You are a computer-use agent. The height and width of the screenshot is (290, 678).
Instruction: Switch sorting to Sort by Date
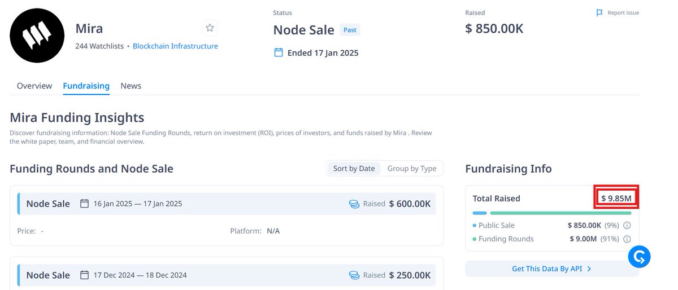(354, 168)
